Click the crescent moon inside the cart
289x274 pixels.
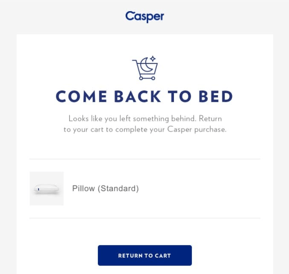(147, 65)
